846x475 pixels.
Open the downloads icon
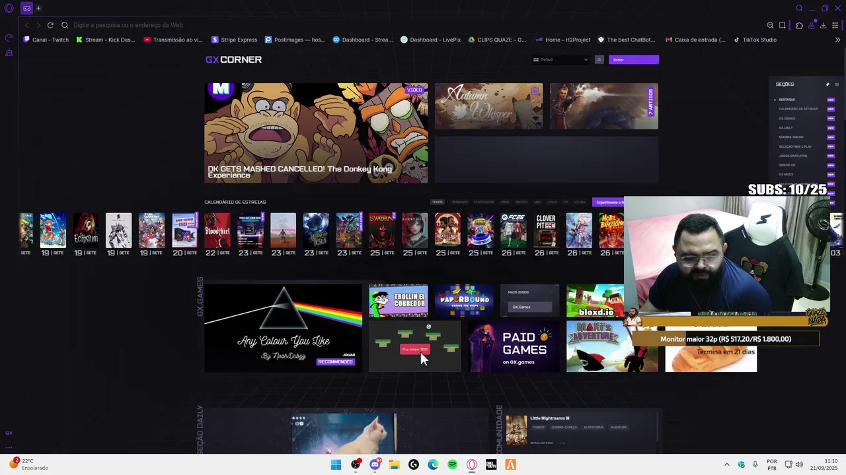[x=823, y=25]
